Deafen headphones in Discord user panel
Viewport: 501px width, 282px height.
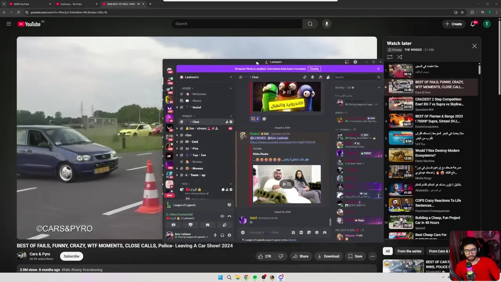click(x=222, y=235)
